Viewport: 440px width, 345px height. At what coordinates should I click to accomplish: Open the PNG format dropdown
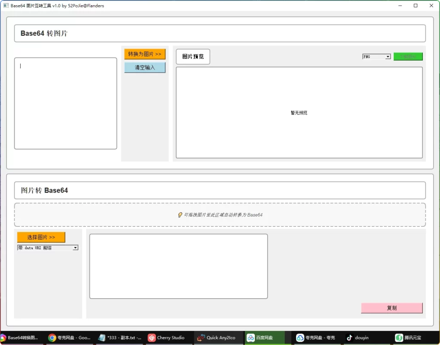(x=376, y=56)
